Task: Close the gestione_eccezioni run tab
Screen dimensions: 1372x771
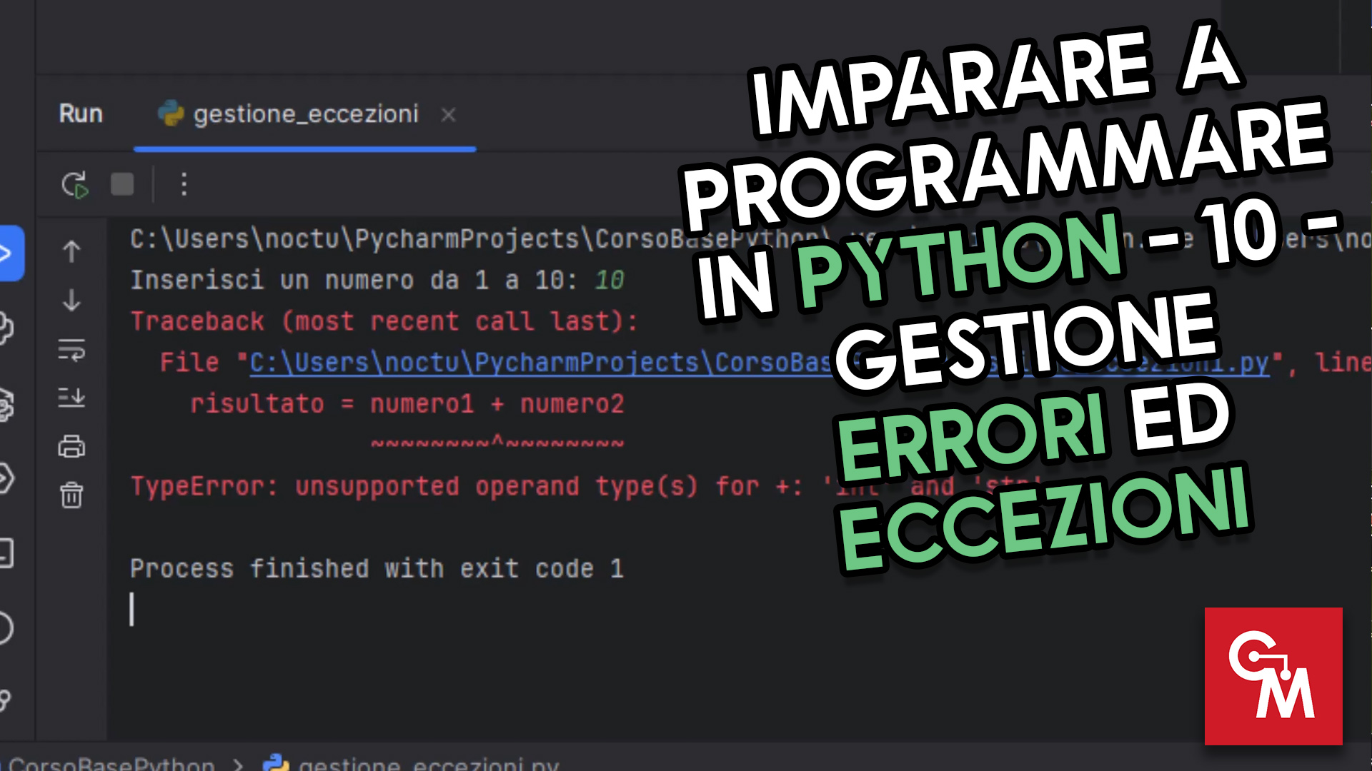Action: pos(448,114)
